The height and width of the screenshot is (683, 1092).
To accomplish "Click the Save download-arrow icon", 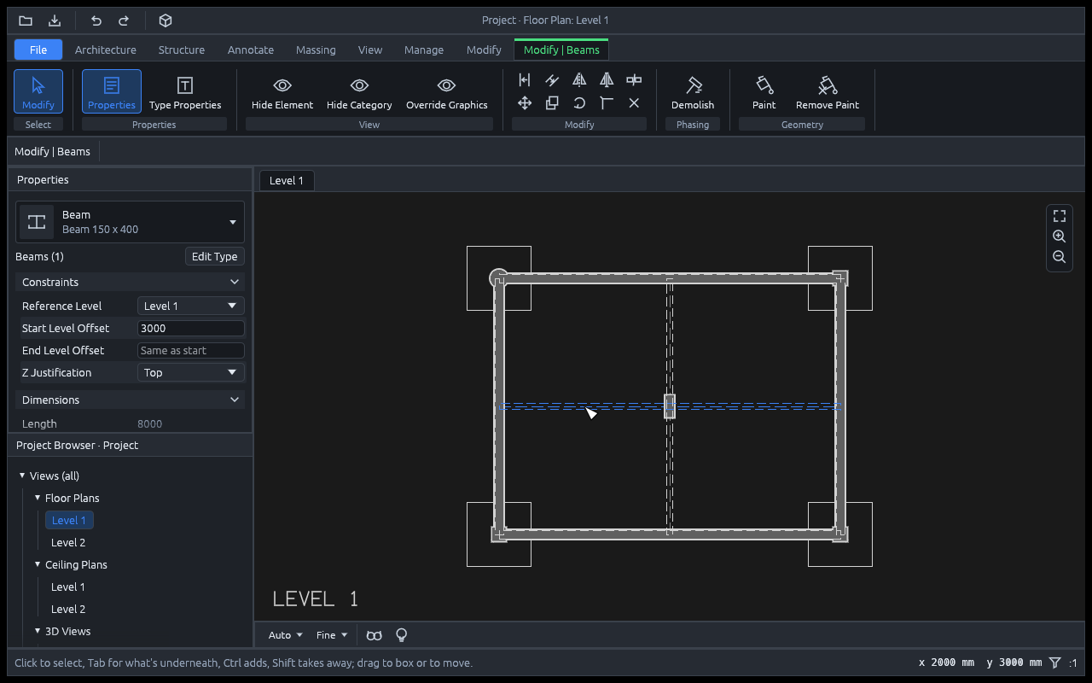I will click(55, 20).
